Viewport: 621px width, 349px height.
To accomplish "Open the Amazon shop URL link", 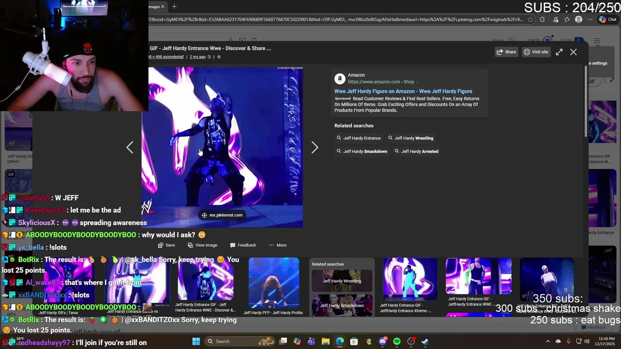I will [380, 82].
